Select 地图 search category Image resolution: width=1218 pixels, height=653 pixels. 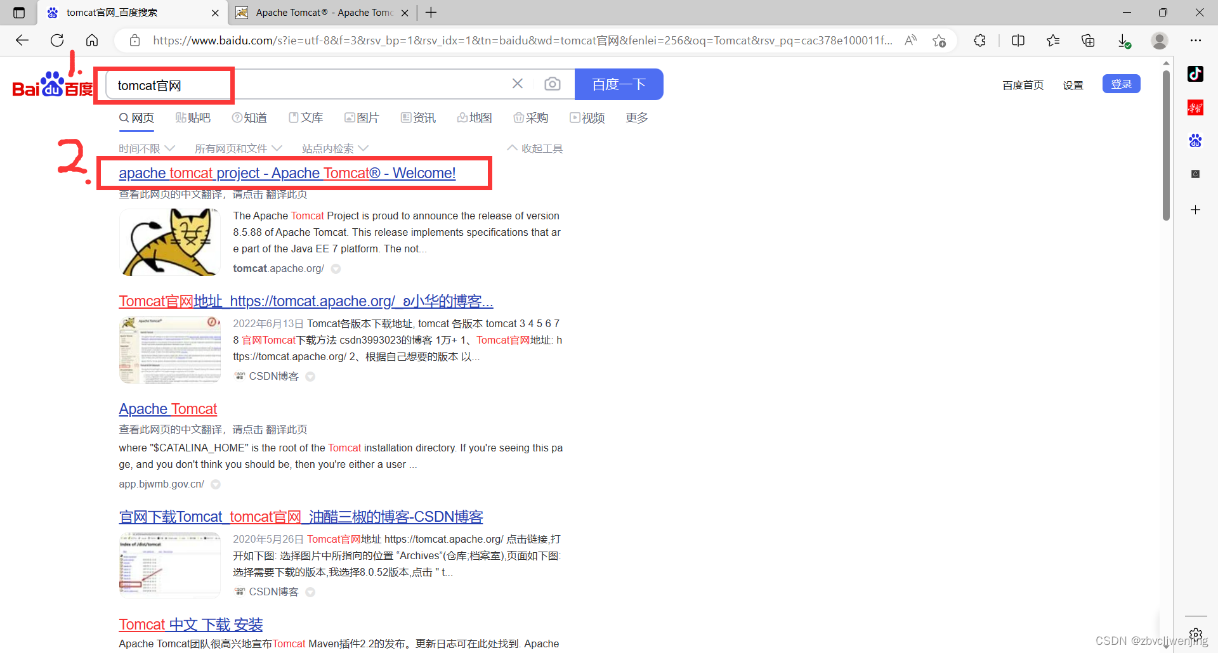[475, 118]
